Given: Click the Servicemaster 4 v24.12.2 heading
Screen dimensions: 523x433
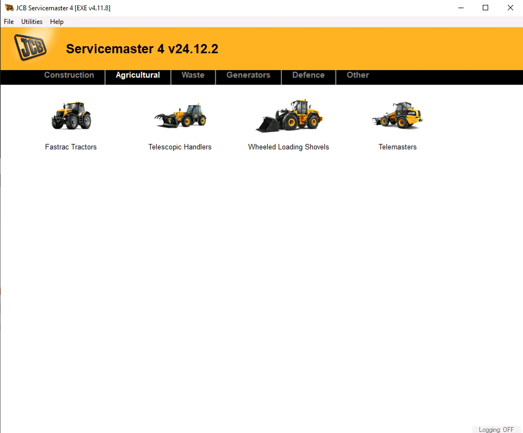Looking at the screenshot, I should click(142, 49).
